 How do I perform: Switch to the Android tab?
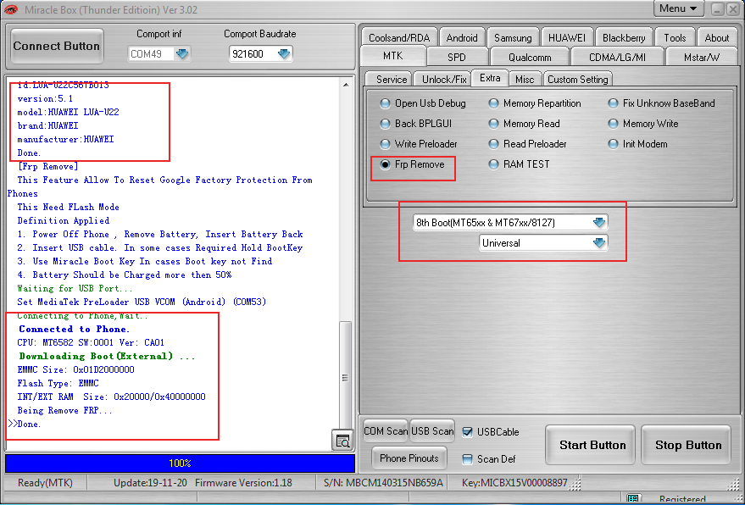[462, 37]
